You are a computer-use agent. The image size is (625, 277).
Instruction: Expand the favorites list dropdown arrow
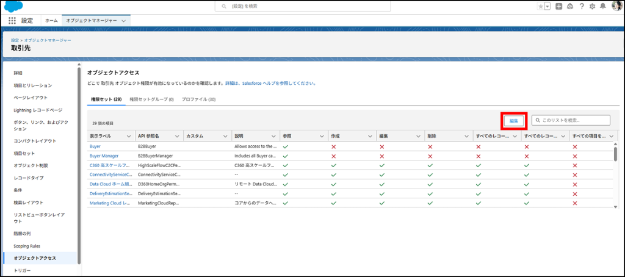pyautogui.click(x=547, y=6)
